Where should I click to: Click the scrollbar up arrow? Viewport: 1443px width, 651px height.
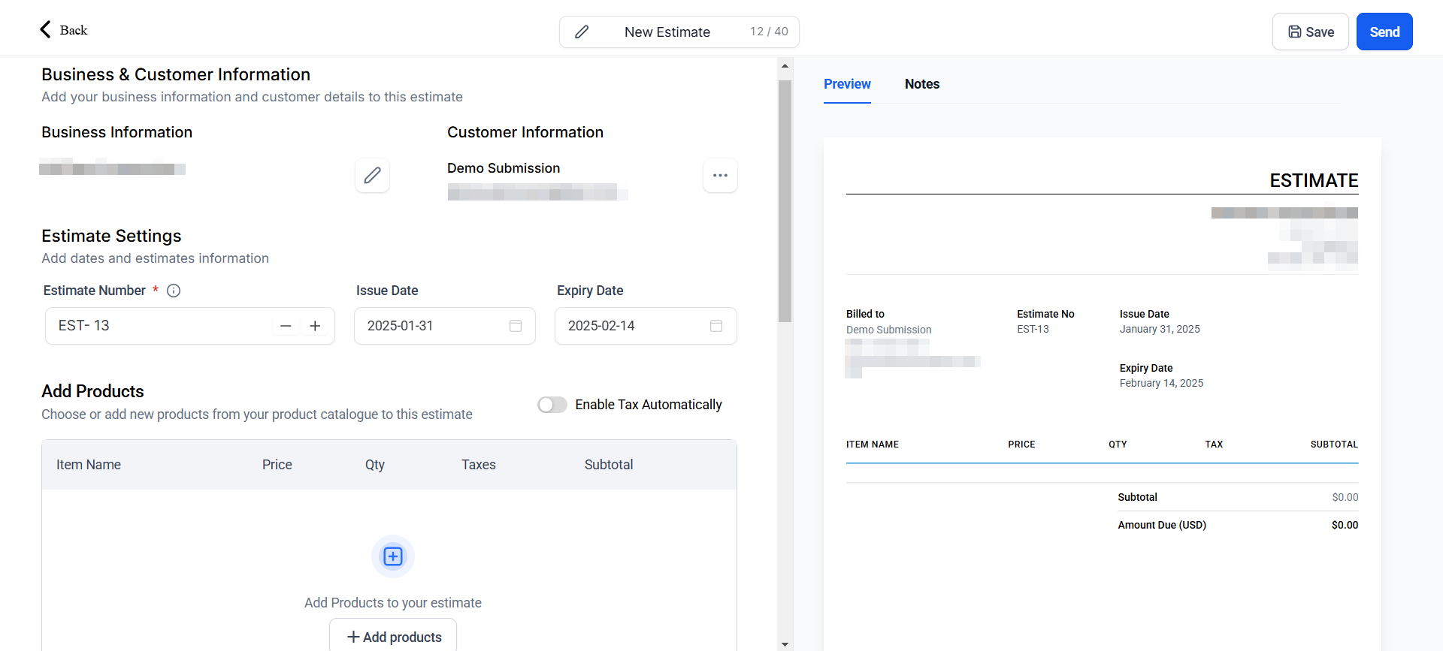pyautogui.click(x=785, y=66)
